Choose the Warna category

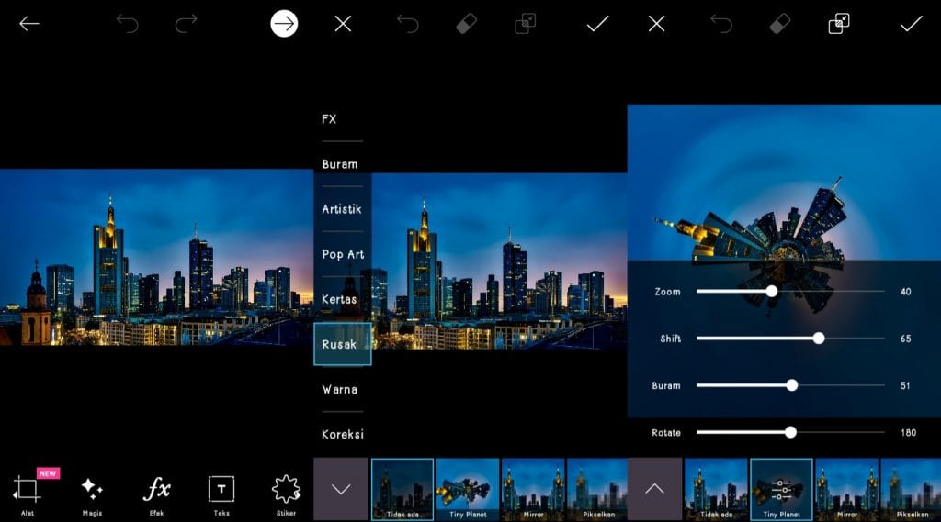[339, 389]
